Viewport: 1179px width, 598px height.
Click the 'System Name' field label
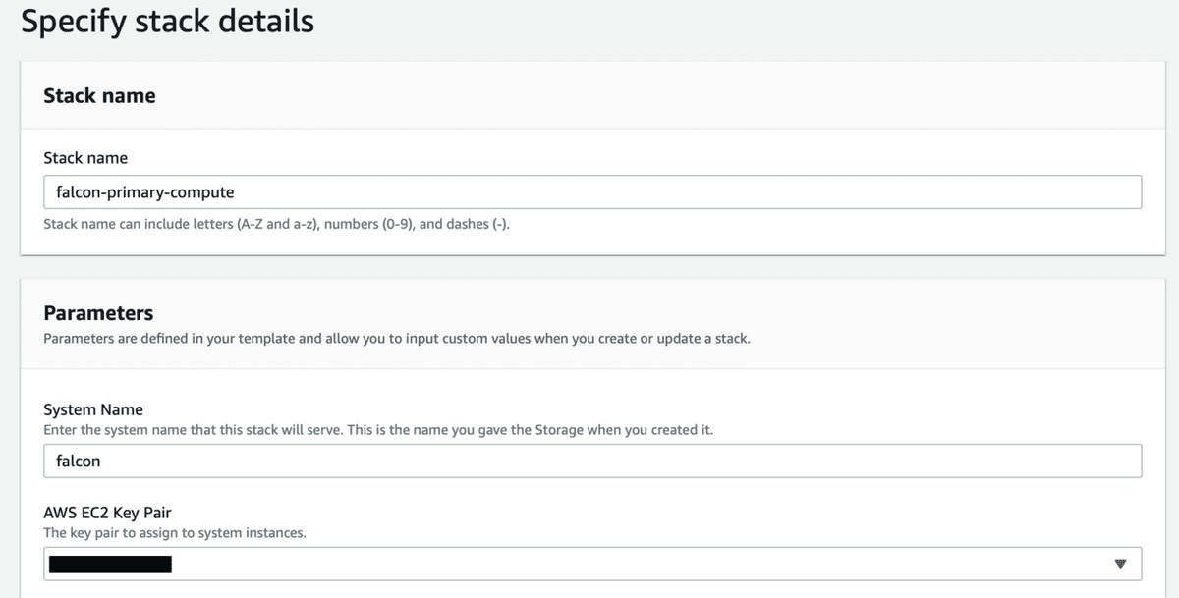tap(93, 409)
